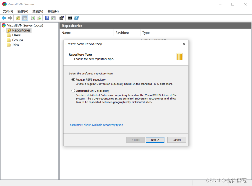Open the Command Prompt toolbar icon
Screen dimensions: 252x186
70,18
